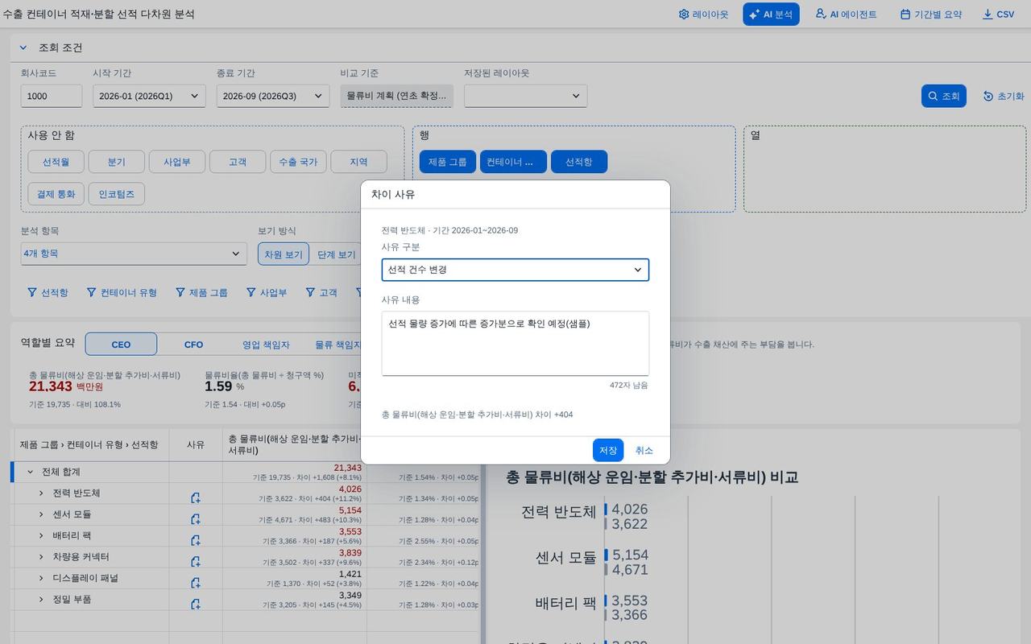Expand the 정밀 부품 row
This screenshot has width=1031, height=644.
coord(42,599)
